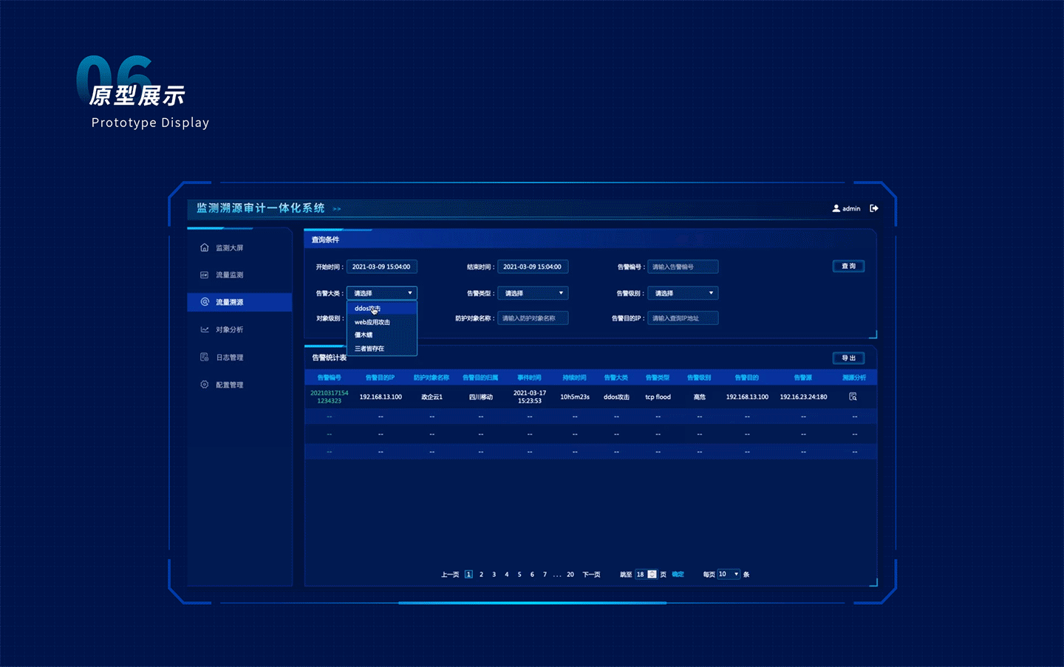Click the 192.16.23.24:180 source cell
Image resolution: width=1064 pixels, height=667 pixels.
tap(803, 397)
